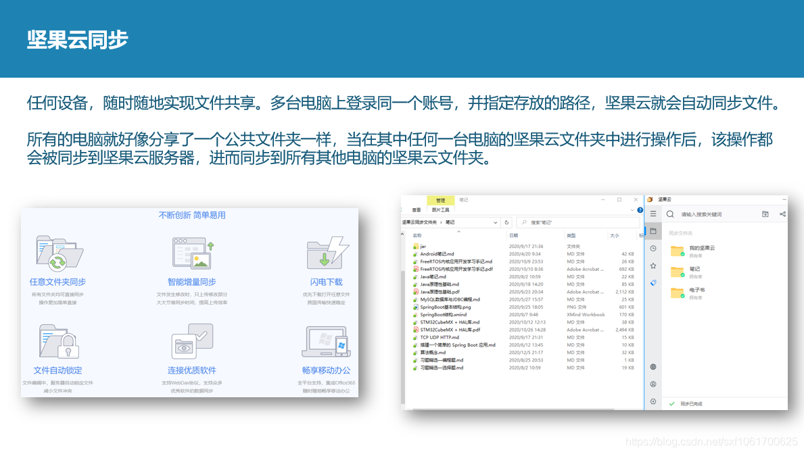
Task: Click the 文件自动锁定 heading link
Action: point(58,370)
